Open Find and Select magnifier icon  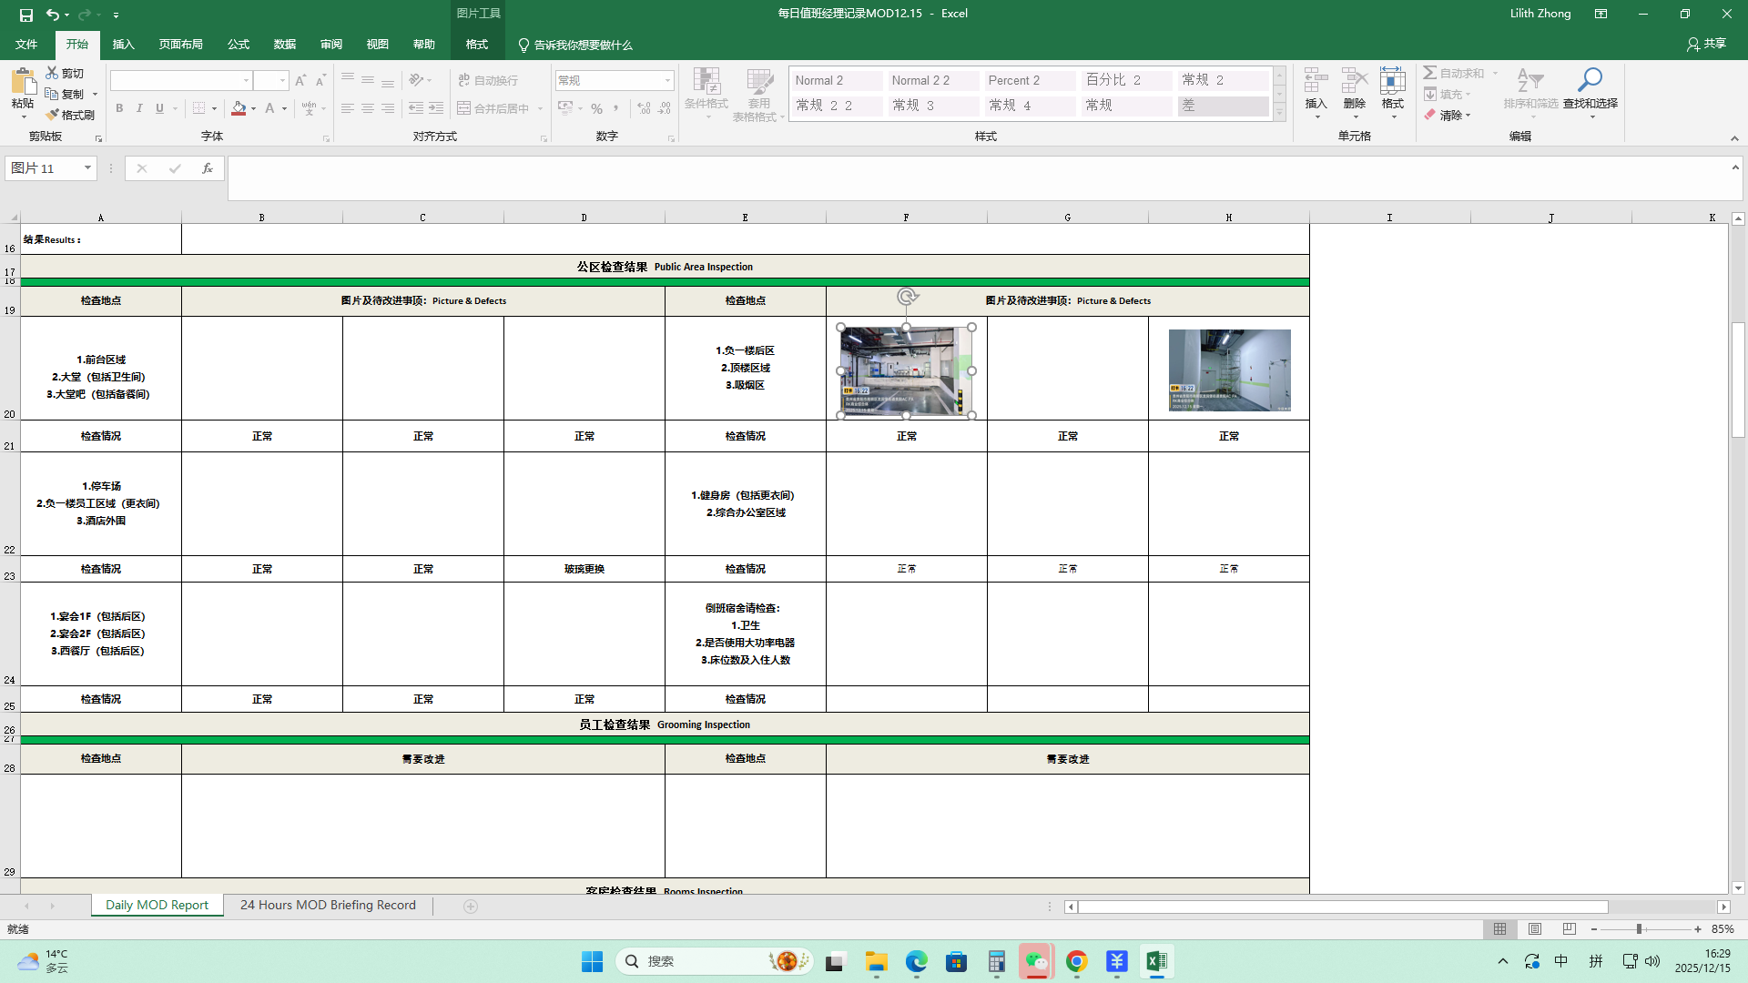tap(1590, 80)
